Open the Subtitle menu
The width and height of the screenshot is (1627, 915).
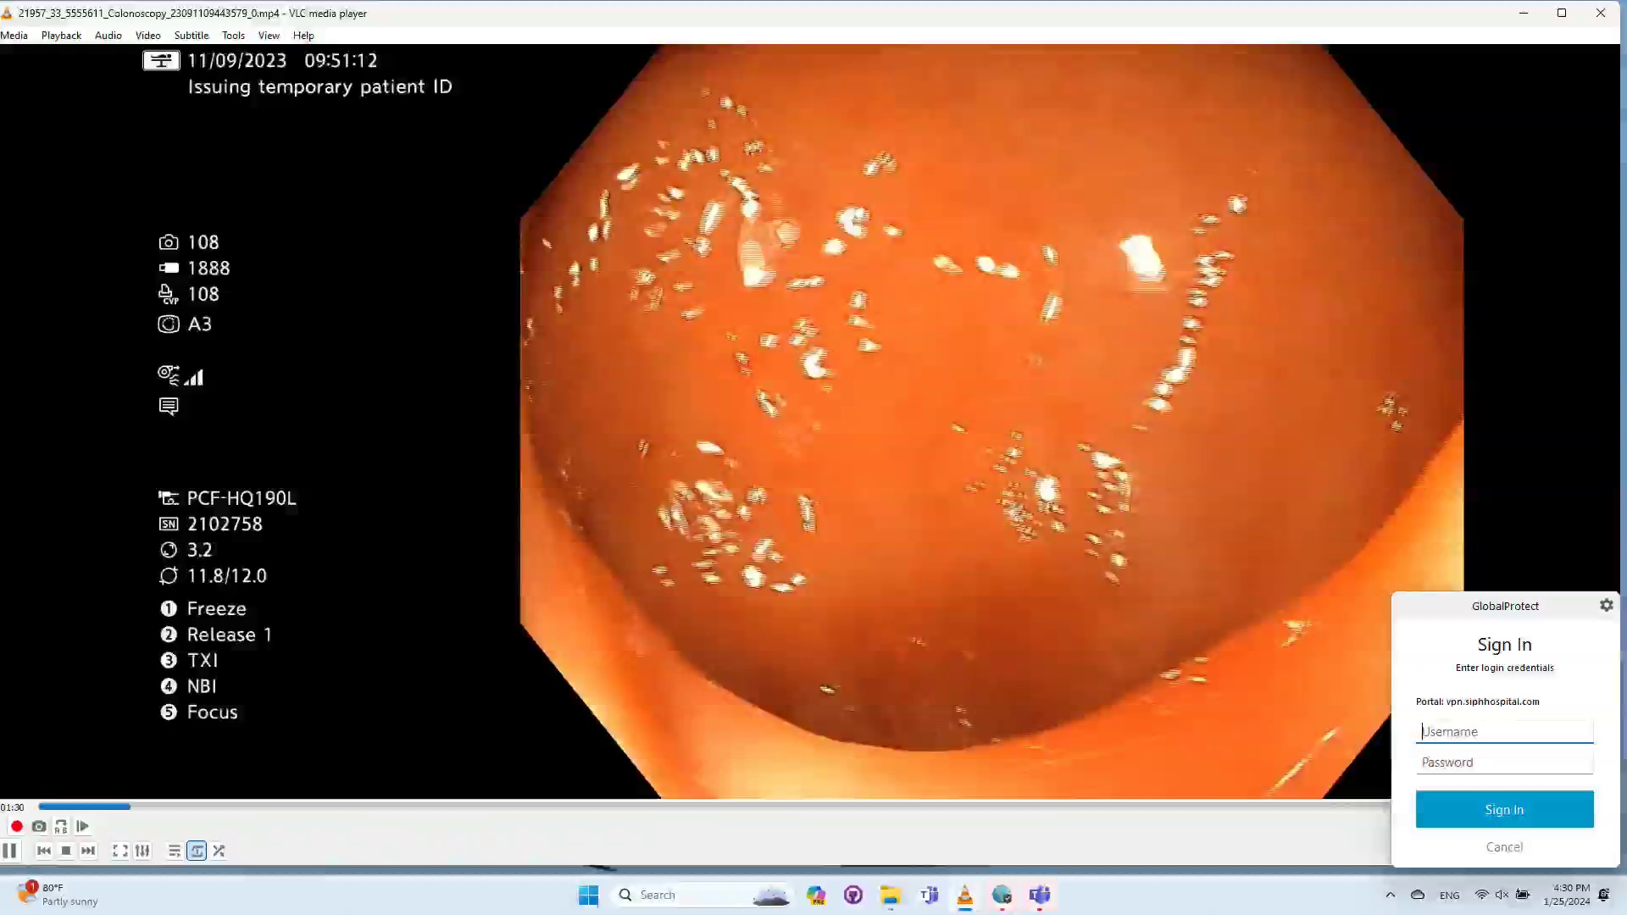pyautogui.click(x=192, y=36)
